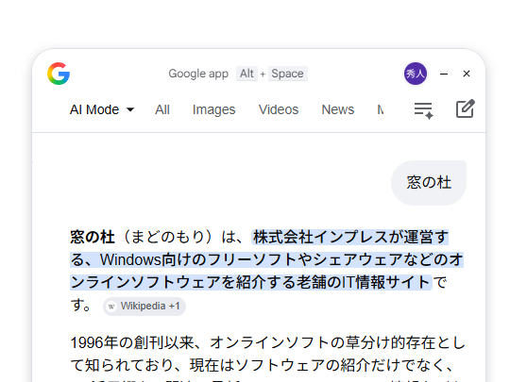Click the 窓の杜 query bubble
510x382 pixels.
click(429, 183)
